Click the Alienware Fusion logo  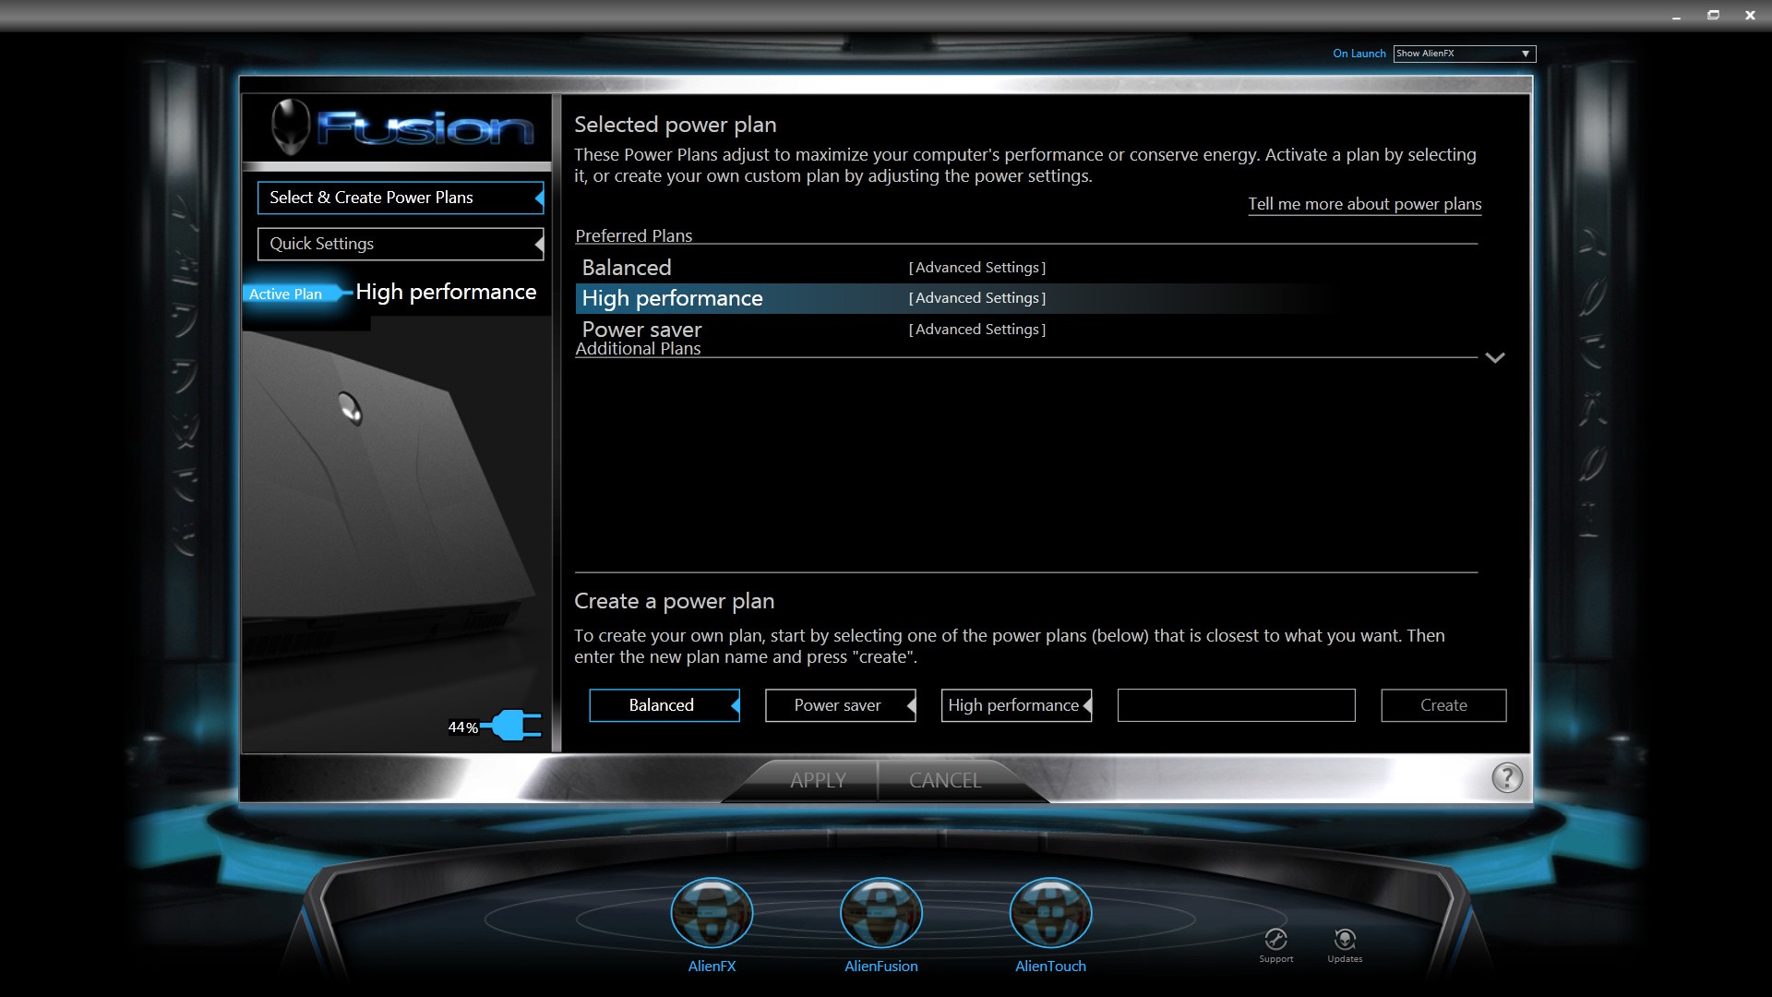pos(401,127)
